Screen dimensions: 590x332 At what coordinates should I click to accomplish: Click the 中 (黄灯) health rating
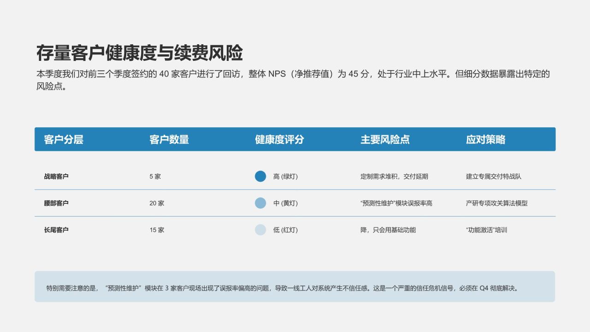point(285,203)
